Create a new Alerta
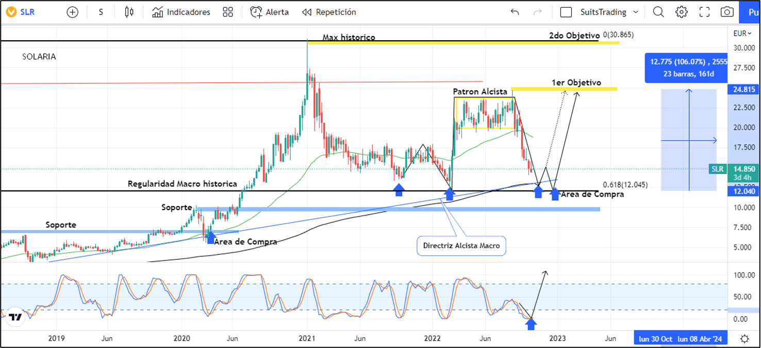The height and width of the screenshot is (348, 761). coord(270,12)
